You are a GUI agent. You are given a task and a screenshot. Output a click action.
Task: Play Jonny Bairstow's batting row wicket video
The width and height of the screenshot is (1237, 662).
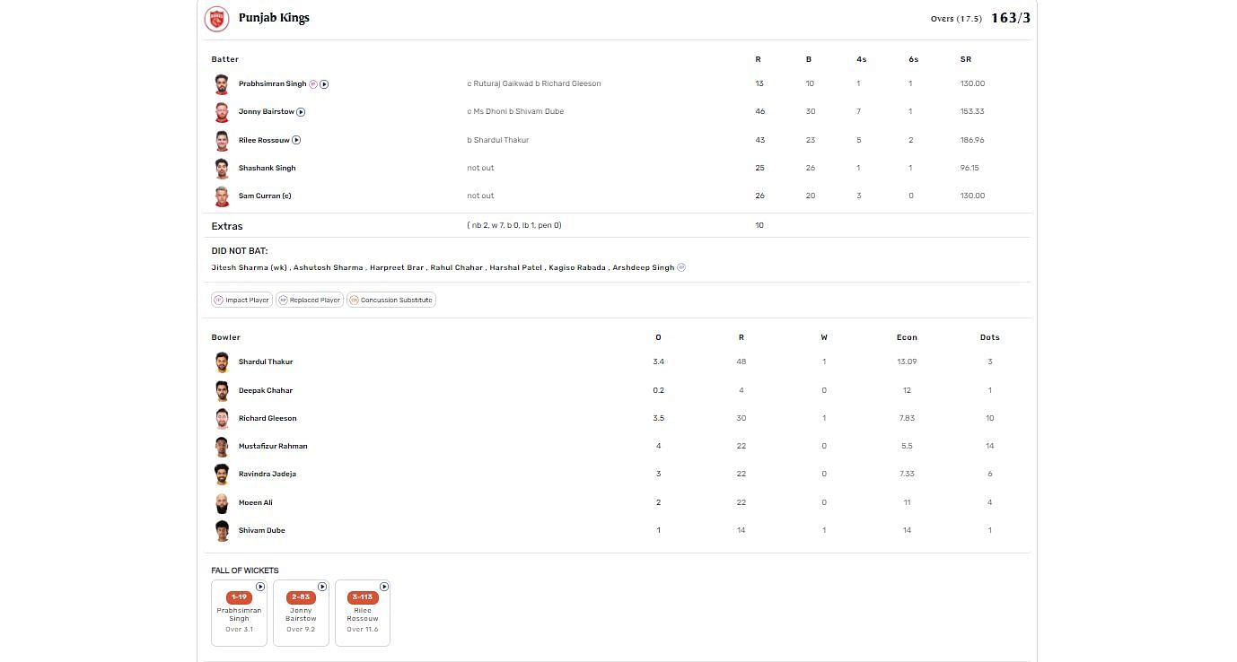point(301,112)
